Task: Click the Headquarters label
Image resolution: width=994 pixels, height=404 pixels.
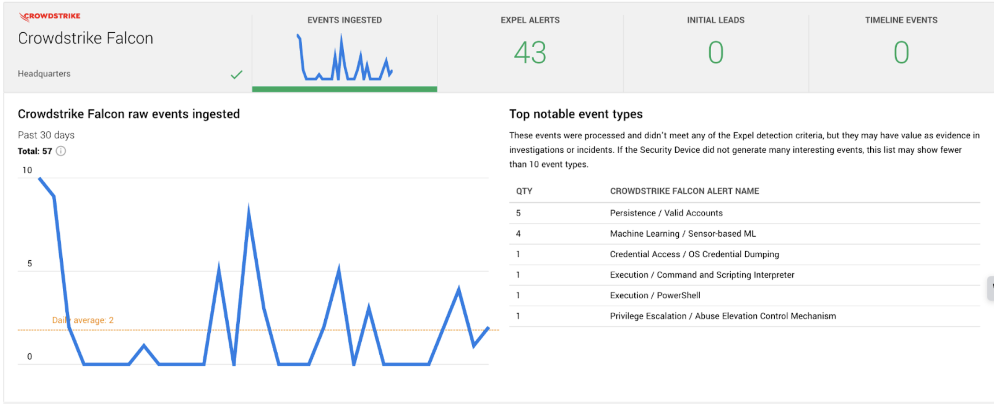Action: point(44,74)
